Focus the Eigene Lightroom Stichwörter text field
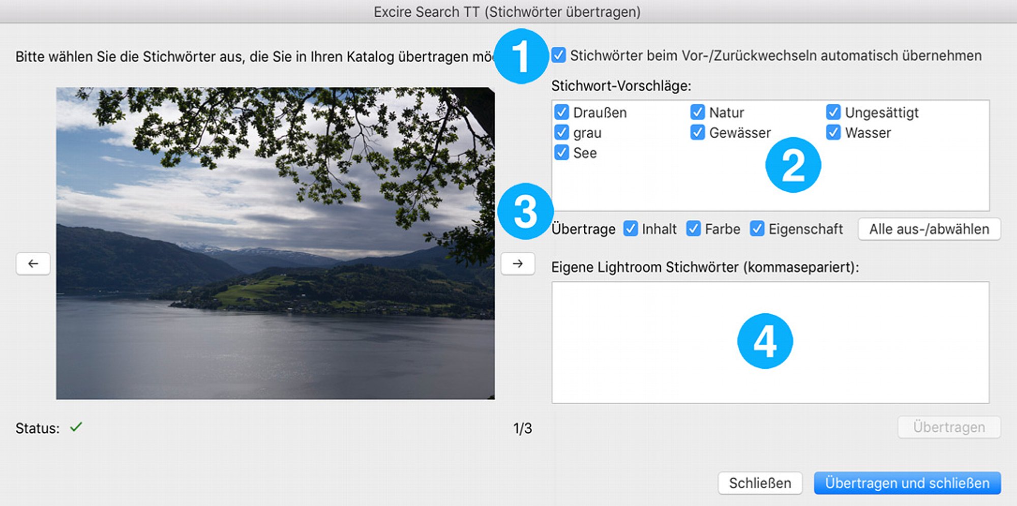This screenshot has height=506, width=1017. coord(770,342)
